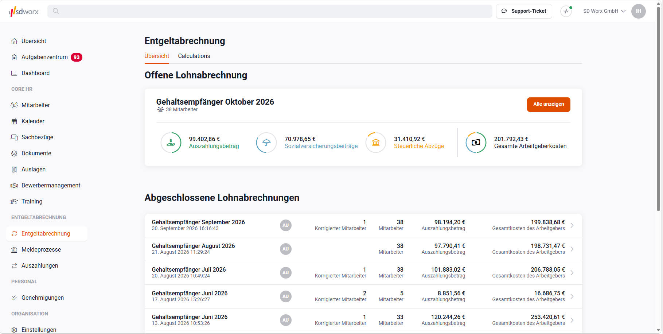Click into the top search field
663x334 pixels.
point(270,11)
